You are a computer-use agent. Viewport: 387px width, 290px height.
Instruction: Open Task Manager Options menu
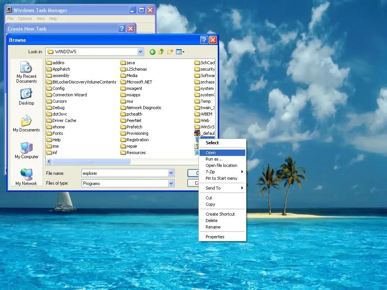click(x=25, y=19)
